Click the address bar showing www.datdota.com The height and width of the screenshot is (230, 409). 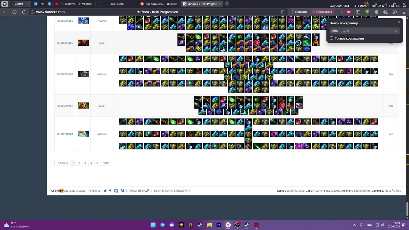tap(50, 12)
